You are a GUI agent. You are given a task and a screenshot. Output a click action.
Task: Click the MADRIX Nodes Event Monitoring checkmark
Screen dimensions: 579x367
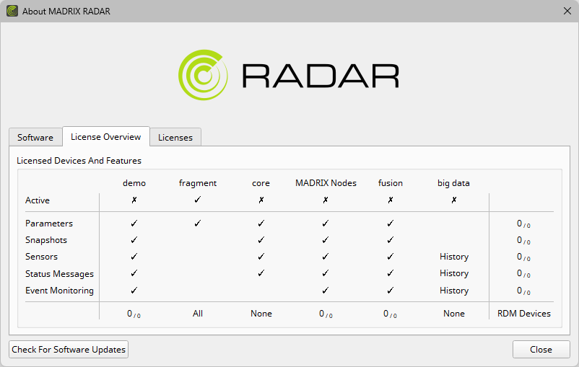[x=326, y=291]
